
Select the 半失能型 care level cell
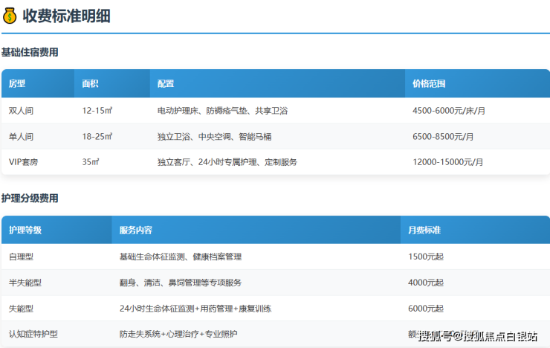pyautogui.click(x=25, y=283)
